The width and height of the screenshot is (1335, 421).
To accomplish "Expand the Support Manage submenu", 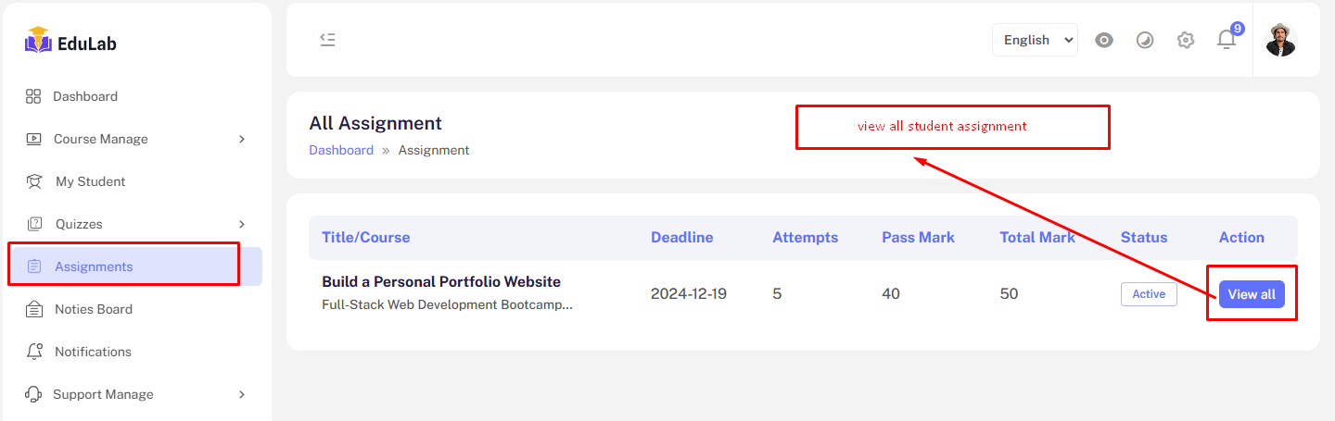I will [242, 394].
